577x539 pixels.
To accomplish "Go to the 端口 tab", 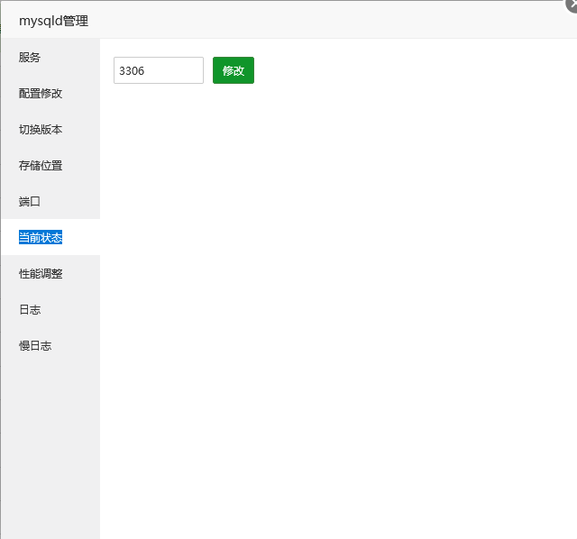I will pos(50,202).
